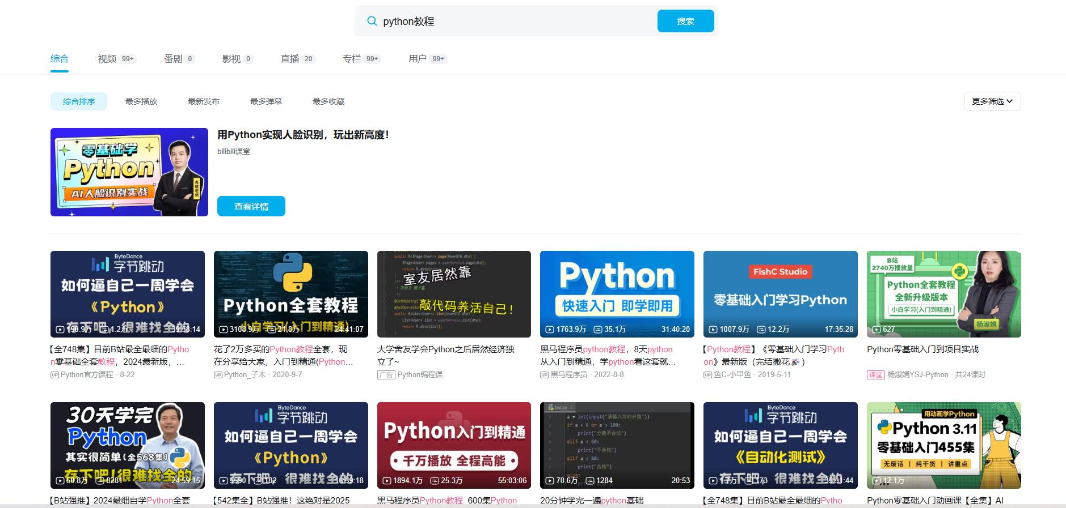1066x508 pixels.
Task: Open the 专栏 tab
Action: pos(362,59)
